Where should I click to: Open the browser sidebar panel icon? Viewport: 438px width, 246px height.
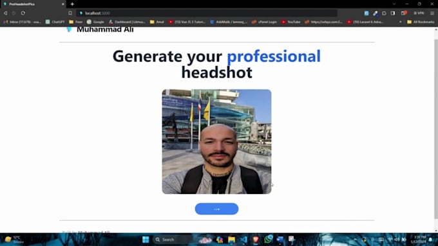(393, 13)
